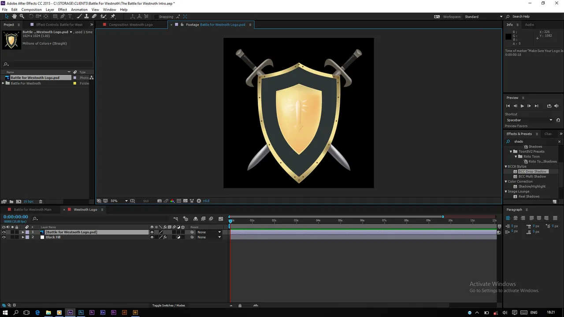Collapse the Image Lounge effects category
The image size is (564, 317).
pyautogui.click(x=506, y=192)
